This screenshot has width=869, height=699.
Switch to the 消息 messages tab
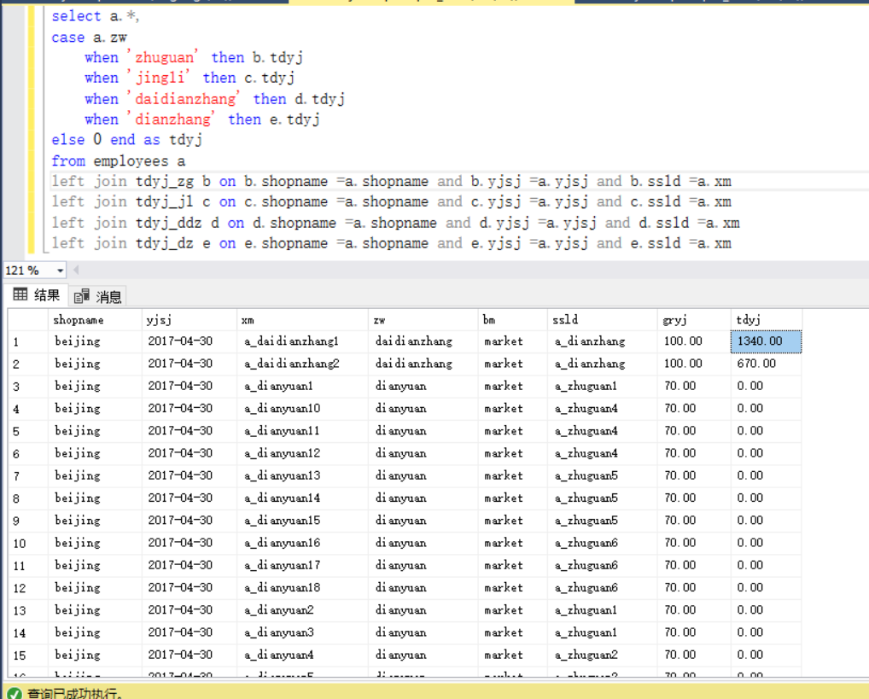point(98,296)
